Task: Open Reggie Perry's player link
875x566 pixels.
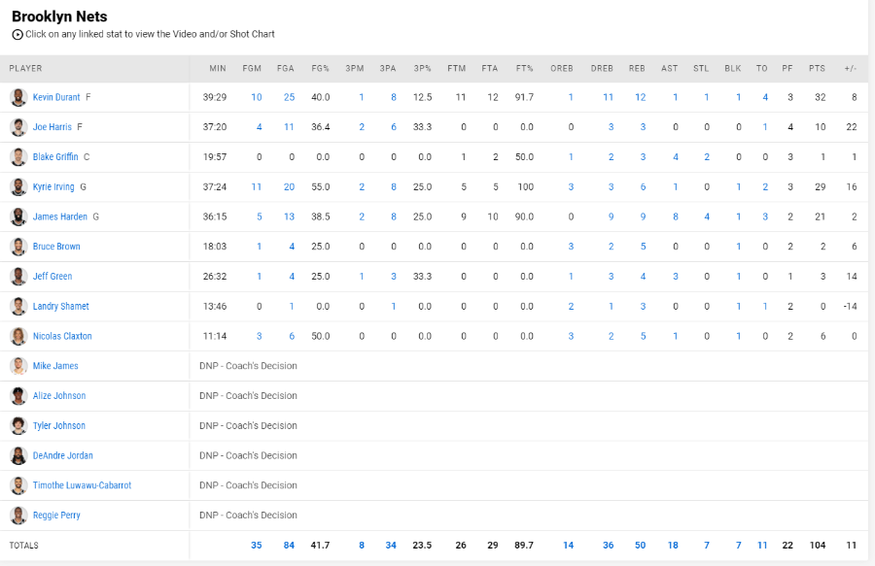Action: (56, 516)
